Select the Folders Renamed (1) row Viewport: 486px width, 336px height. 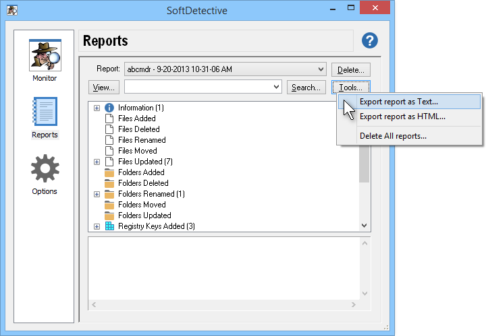click(x=151, y=194)
